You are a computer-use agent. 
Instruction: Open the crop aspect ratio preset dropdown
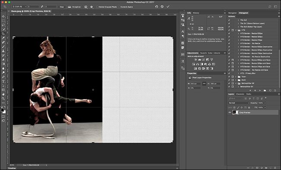19,6
